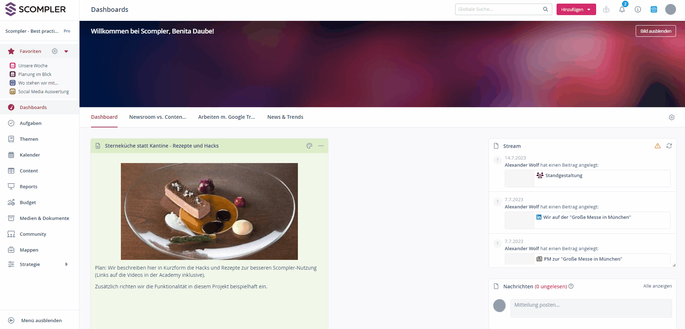Switch to the News & Trends tab
The image size is (685, 329).
(285, 117)
